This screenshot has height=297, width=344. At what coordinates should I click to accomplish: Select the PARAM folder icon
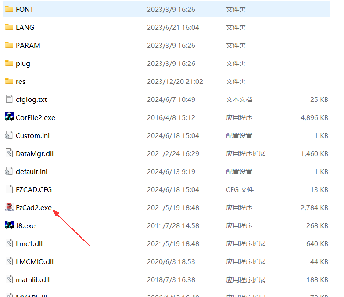pos(9,45)
